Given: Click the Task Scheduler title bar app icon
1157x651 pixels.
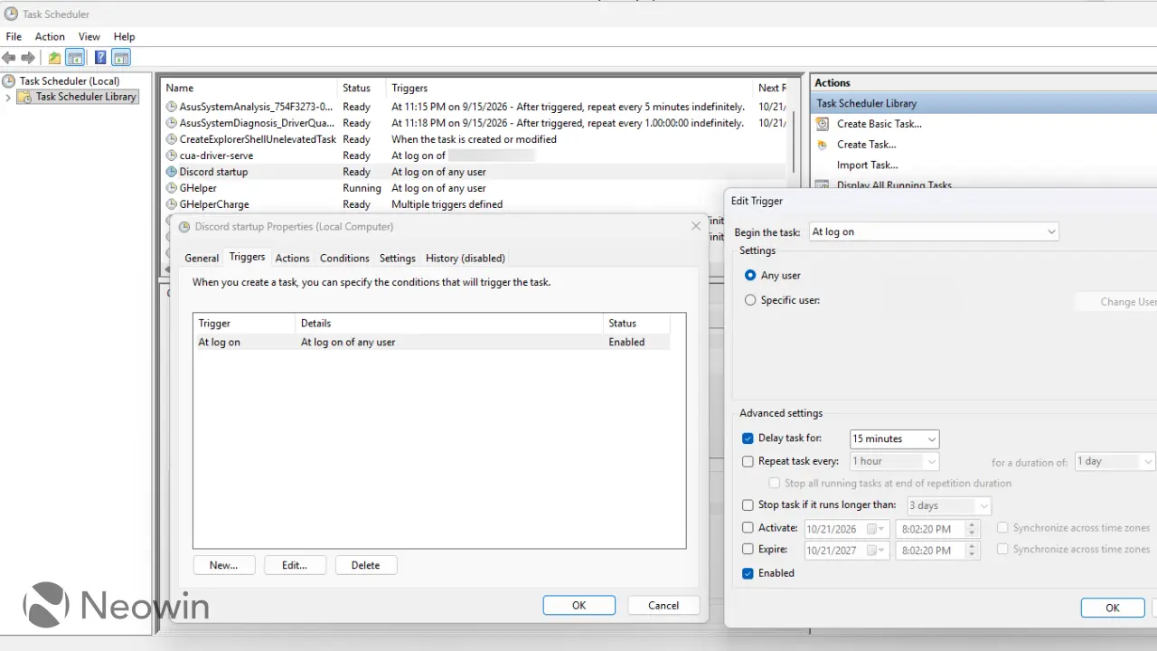Looking at the screenshot, I should 11,14.
